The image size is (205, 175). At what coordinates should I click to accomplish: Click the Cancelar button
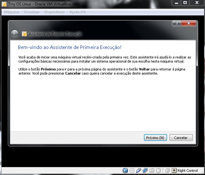point(181,138)
